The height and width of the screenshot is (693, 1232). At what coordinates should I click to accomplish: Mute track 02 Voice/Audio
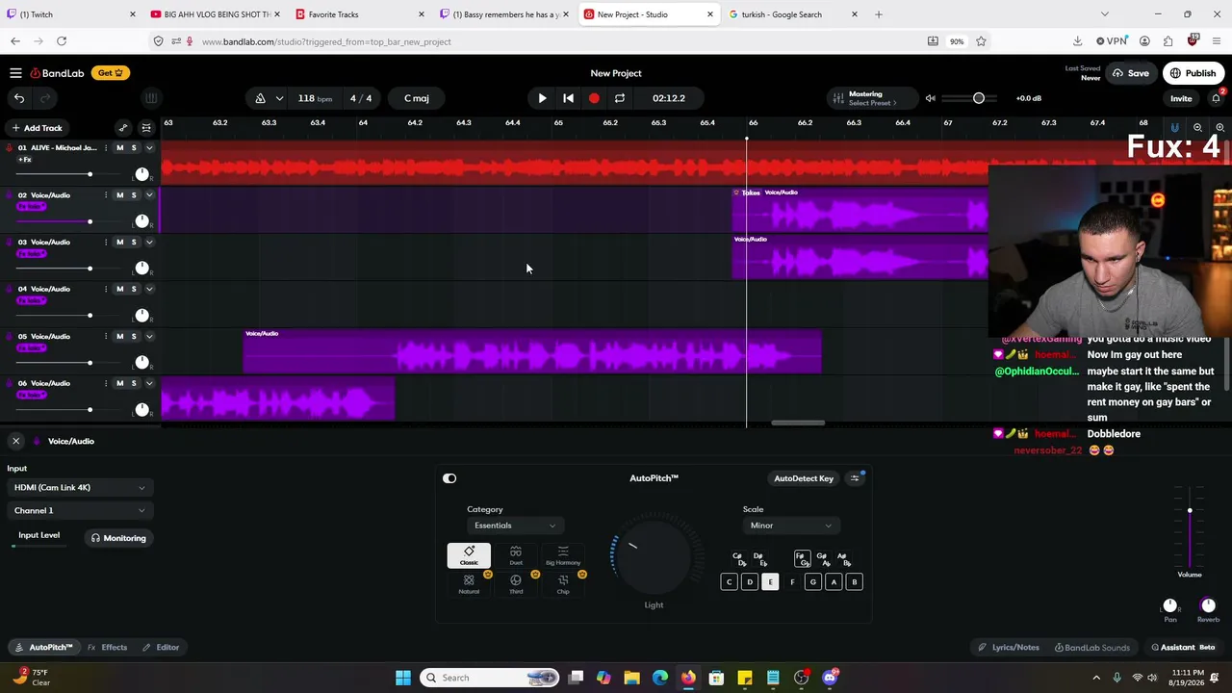click(119, 195)
